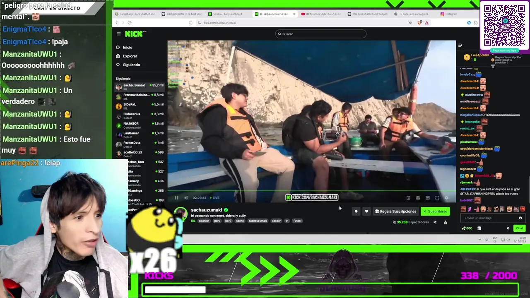The width and height of the screenshot is (530, 298).
Task: Toggle notification bell for sachauzumaki
Action: 356,211
